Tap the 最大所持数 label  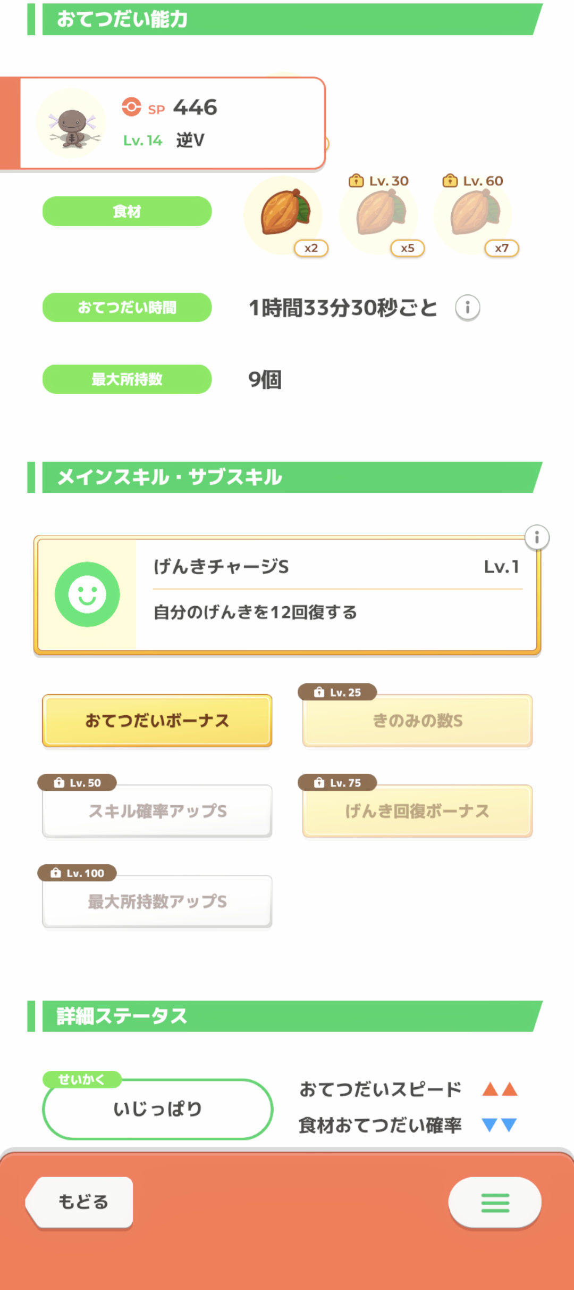pyautogui.click(x=127, y=379)
